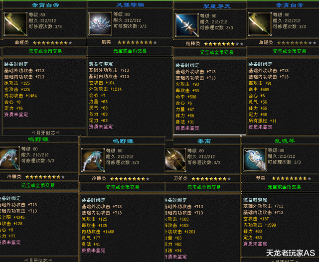
Task: Click the 风摇棕榈 item title
Action: pos(130,4)
